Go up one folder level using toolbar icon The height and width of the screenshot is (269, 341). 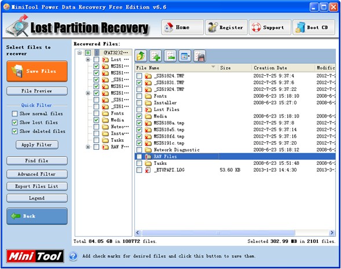click(x=141, y=56)
